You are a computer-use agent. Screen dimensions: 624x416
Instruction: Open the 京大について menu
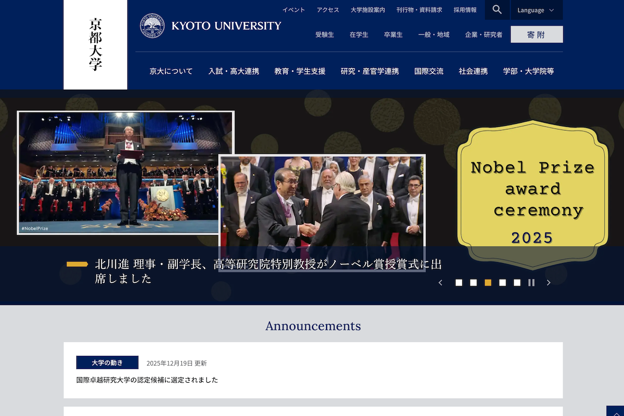(x=171, y=71)
